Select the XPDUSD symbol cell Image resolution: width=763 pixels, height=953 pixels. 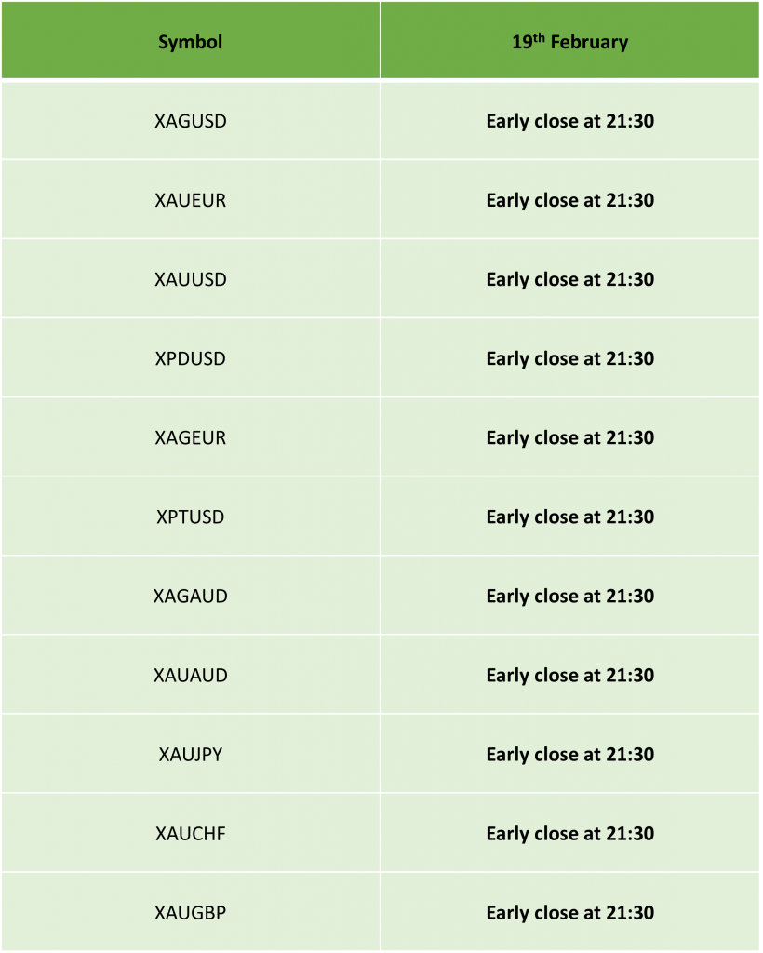(x=190, y=358)
